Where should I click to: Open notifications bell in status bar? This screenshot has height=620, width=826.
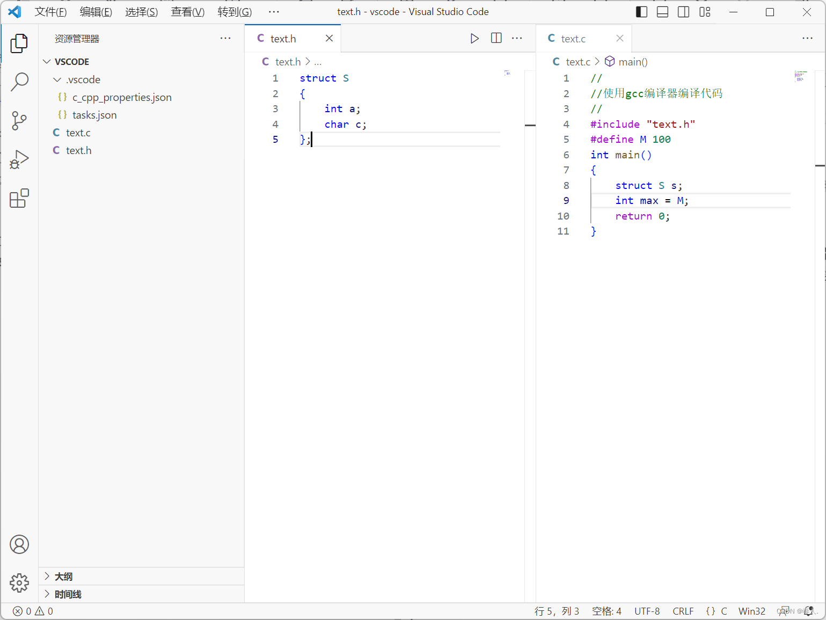809,611
